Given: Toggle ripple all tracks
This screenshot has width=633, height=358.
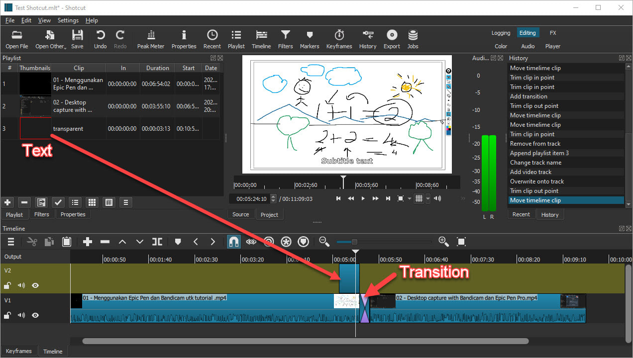Looking at the screenshot, I should click(x=286, y=242).
